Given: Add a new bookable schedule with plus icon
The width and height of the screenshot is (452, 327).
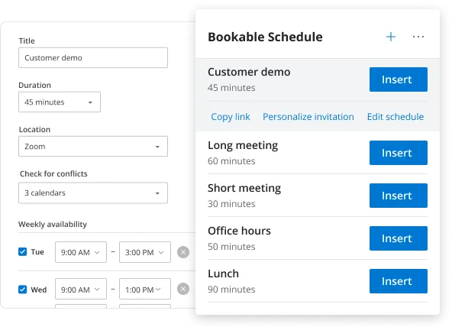Looking at the screenshot, I should click(x=391, y=37).
